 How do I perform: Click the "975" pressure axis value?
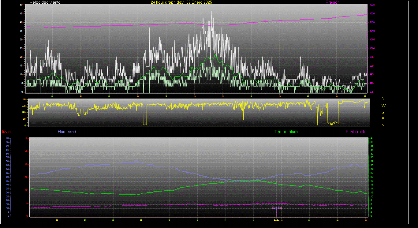coord(371,92)
